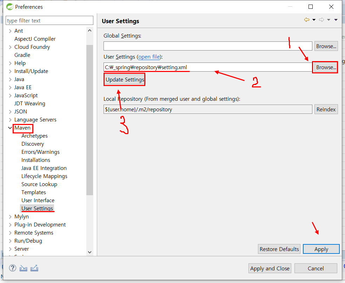
Task: Click the Update Settings button
Action: (x=124, y=80)
